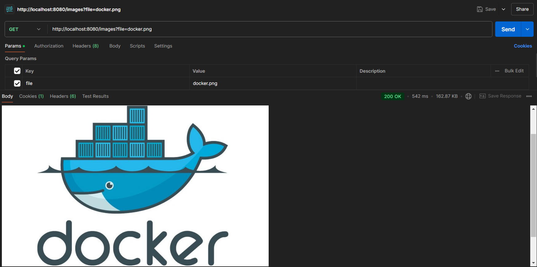Open the response Cookies (1) tab
The image size is (537, 267).
[x=31, y=96]
